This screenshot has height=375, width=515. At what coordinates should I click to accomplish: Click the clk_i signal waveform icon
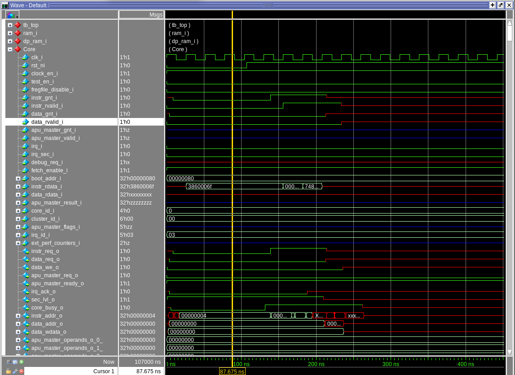pyautogui.click(x=25, y=57)
